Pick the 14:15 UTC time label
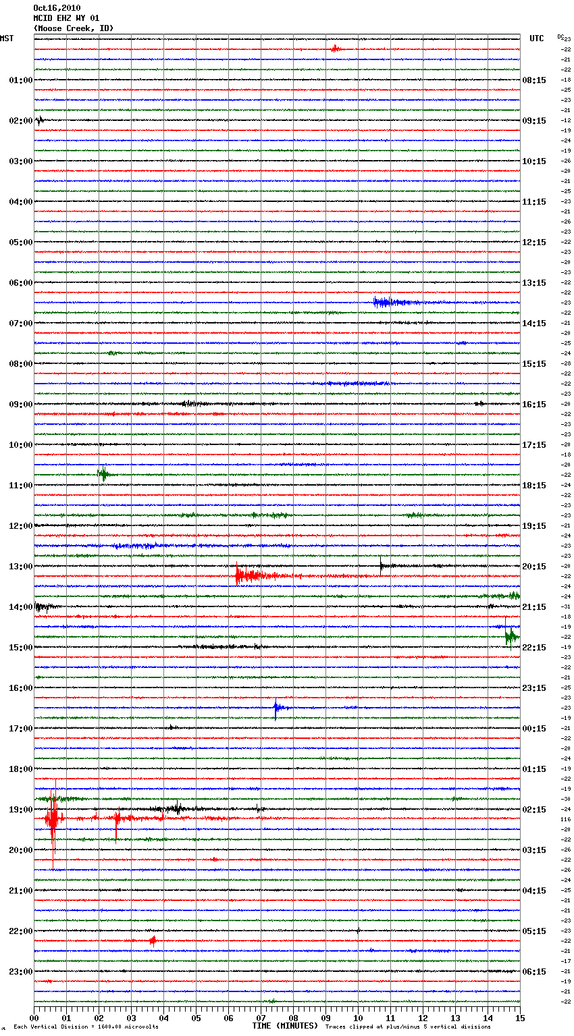The image size is (574, 1036). click(534, 323)
